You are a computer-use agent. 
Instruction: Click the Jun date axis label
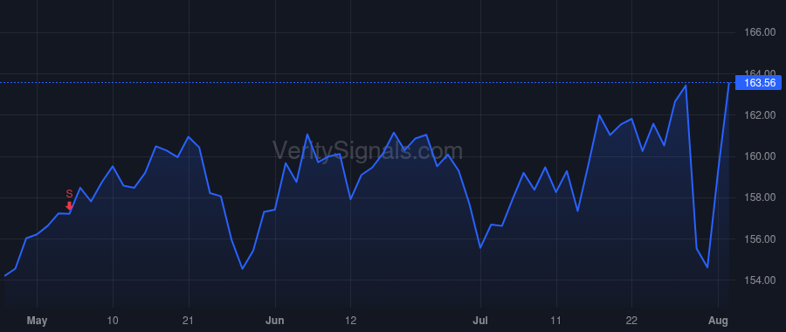pyautogui.click(x=275, y=321)
